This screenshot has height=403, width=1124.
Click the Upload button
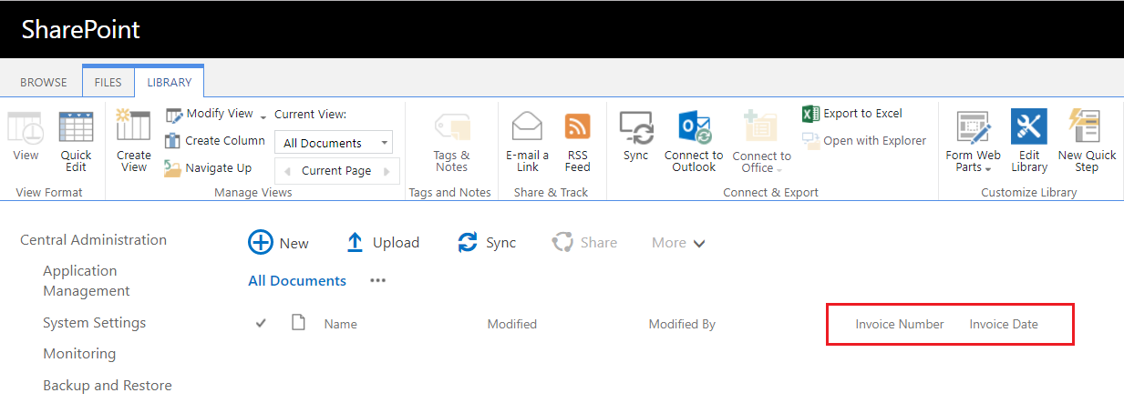383,243
